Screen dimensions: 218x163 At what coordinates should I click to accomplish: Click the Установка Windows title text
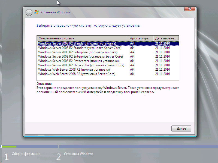pos(55,12)
